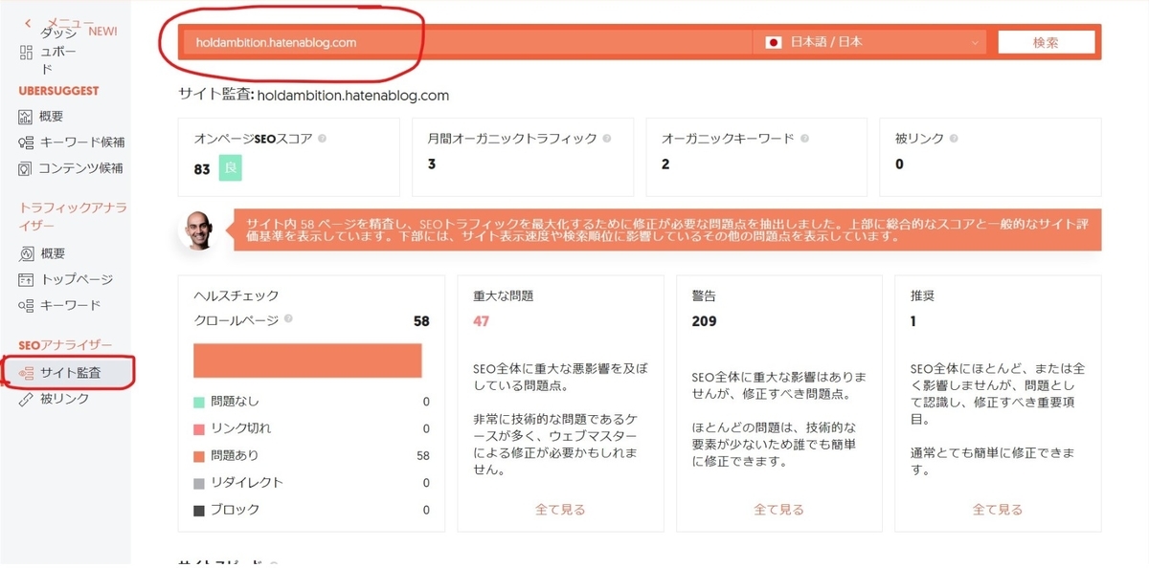Click the コンテンツ候補 icon
This screenshot has height=568, width=1149.
pyautogui.click(x=26, y=168)
